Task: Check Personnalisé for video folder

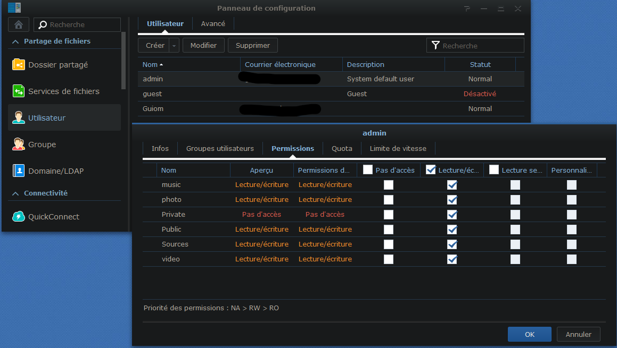Action: [571, 259]
